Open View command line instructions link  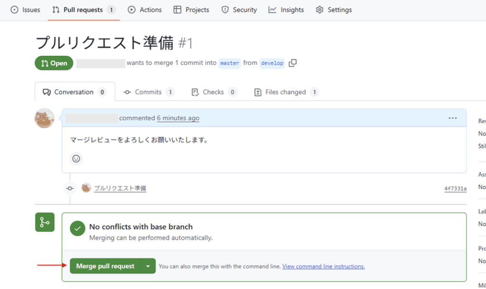point(323,267)
